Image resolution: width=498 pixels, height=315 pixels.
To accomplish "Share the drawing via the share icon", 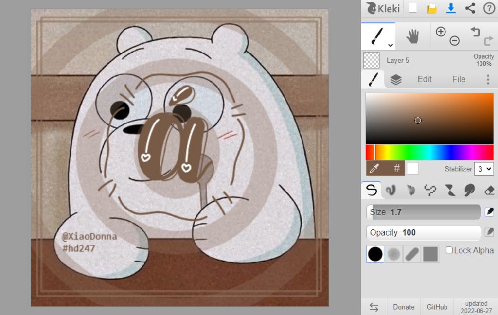I will pos(470,8).
